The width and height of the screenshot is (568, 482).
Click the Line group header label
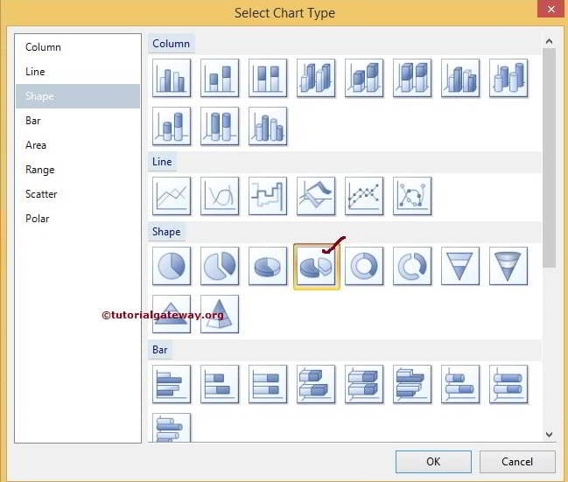point(162,162)
